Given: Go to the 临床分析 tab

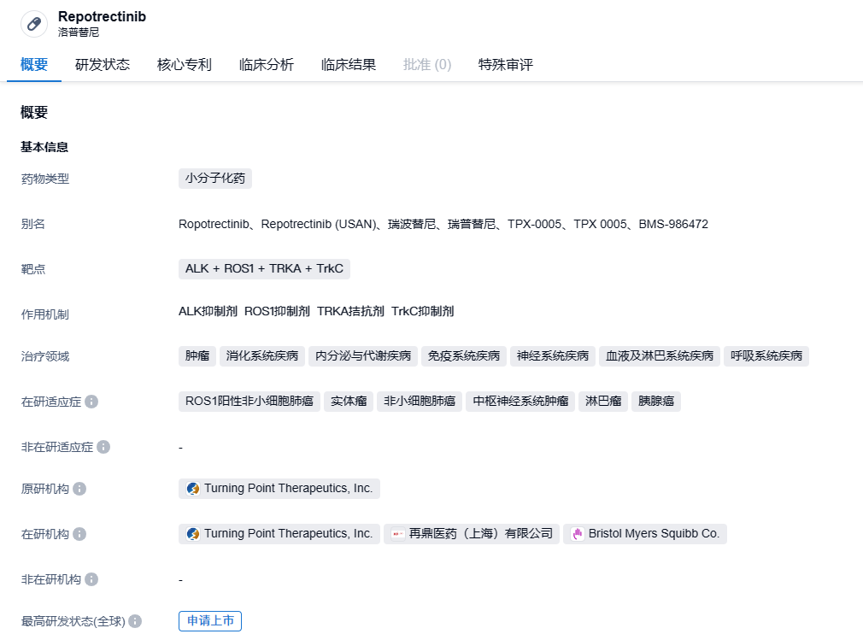Looking at the screenshot, I should point(267,65).
